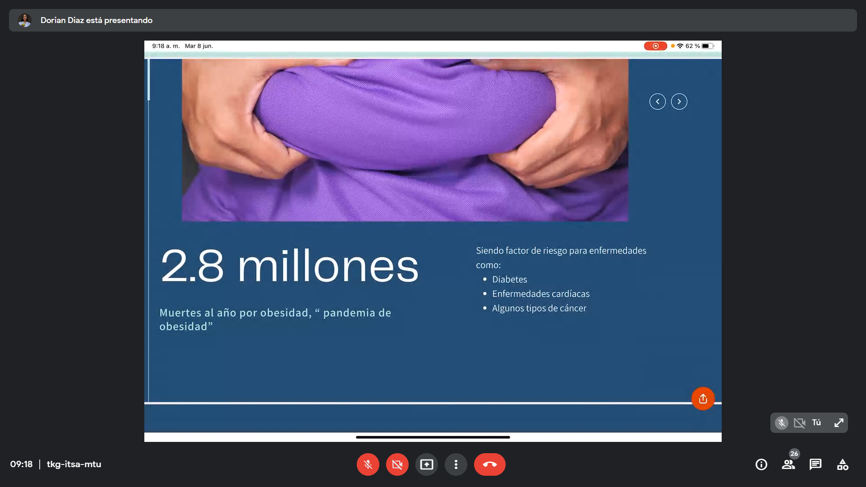Click the muted mic icon in self-view
The image size is (866, 487).
[781, 423]
